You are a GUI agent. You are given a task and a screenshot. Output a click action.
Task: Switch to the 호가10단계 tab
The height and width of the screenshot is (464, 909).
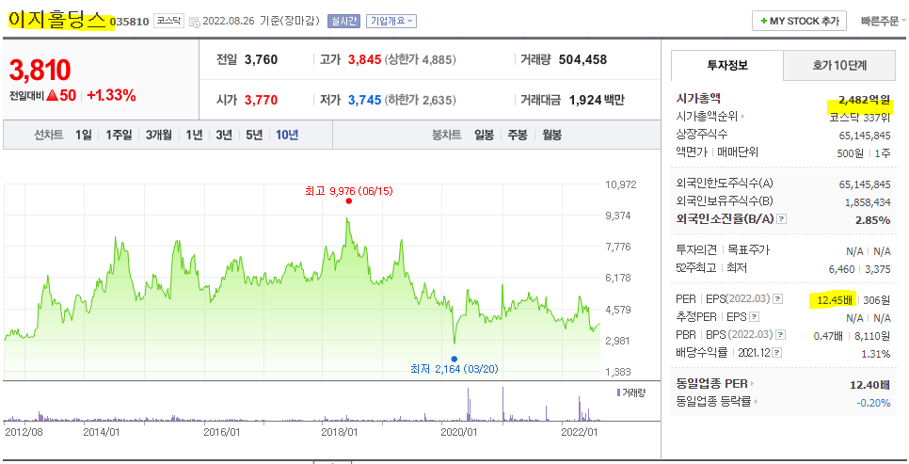[x=839, y=65]
